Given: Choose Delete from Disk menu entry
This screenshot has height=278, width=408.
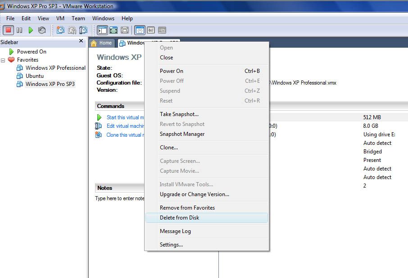Looking at the screenshot, I should [x=207, y=218].
